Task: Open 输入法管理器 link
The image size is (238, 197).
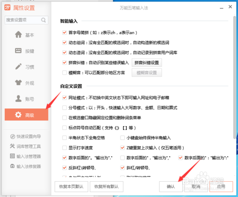Action: [29, 156]
